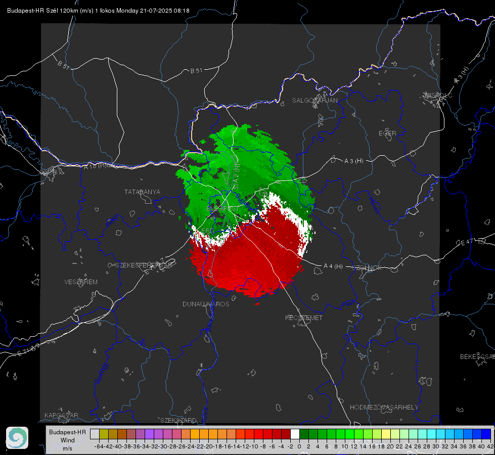Screen dimensions: 495x455
Task: Click the -64 value under the legend
Action: [99, 446]
